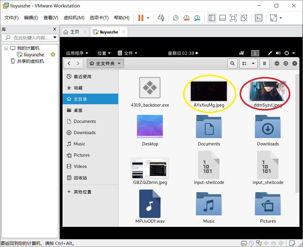
Task: Open the 帮助(H) menu
Action: pyautogui.click(x=121, y=18)
